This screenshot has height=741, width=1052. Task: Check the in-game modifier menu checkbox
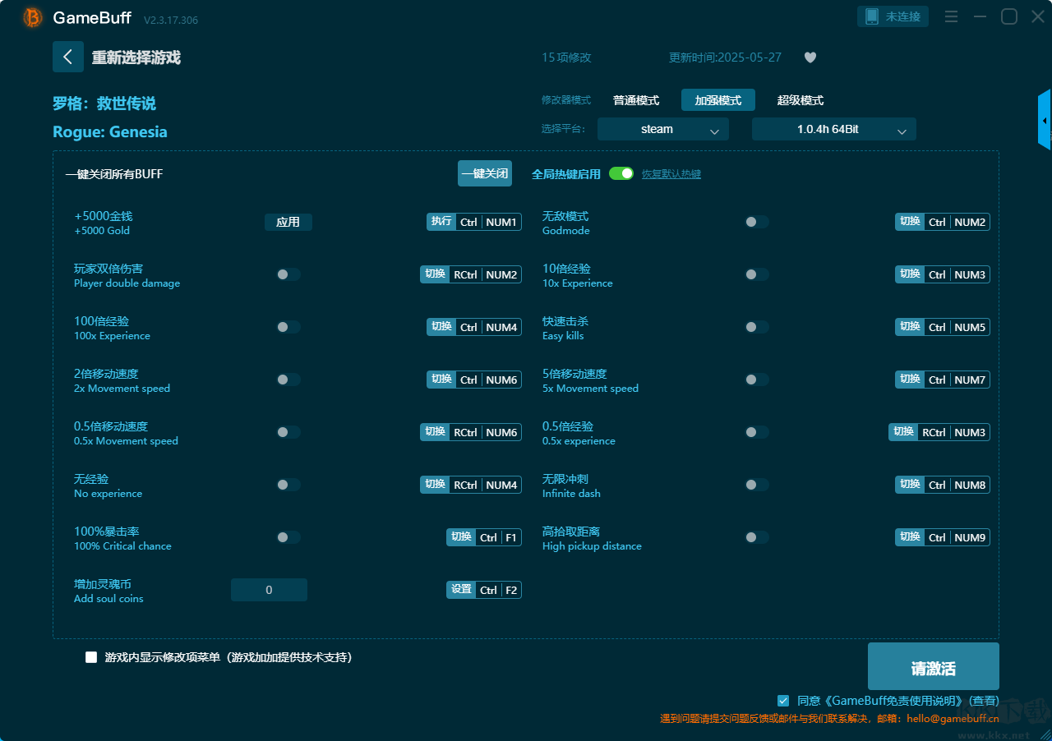tap(91, 657)
